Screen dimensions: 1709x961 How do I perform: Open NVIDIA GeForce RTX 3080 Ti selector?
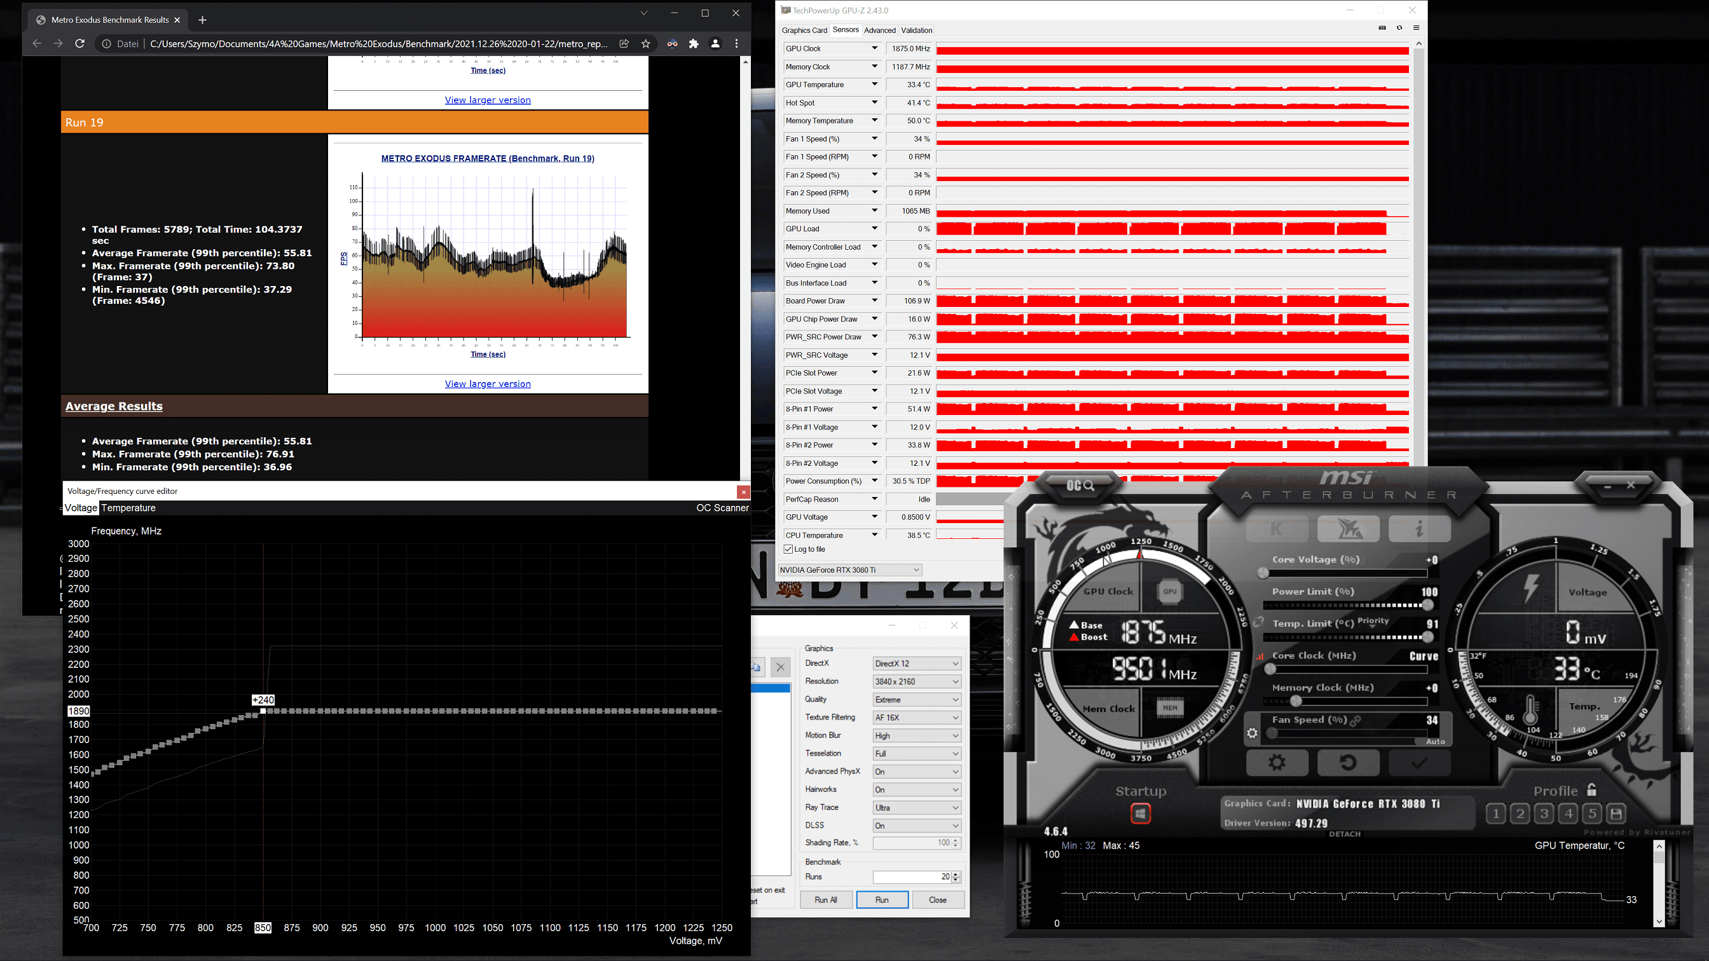[849, 569]
